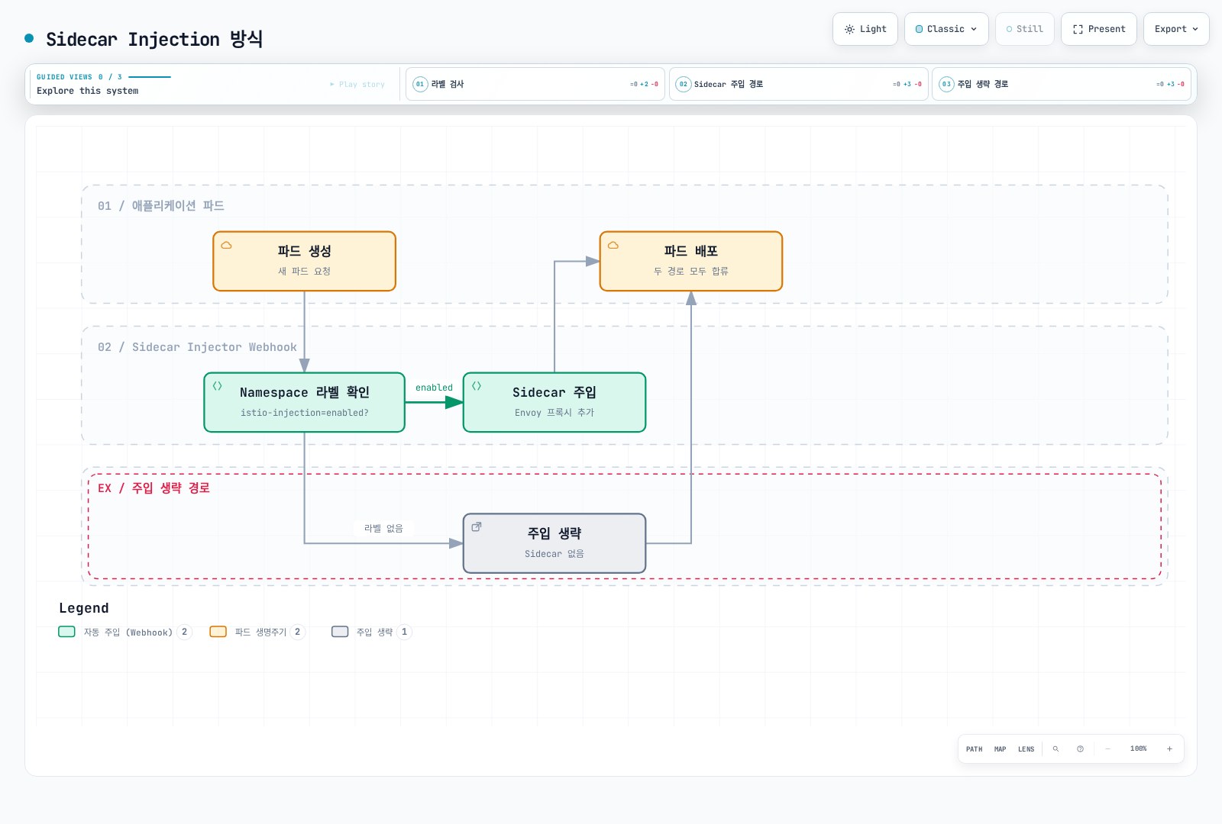
Task: Select the Sidecar 주입 node title
Action: pos(554,392)
